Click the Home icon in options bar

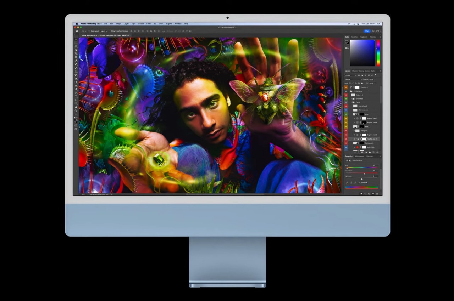click(77, 31)
